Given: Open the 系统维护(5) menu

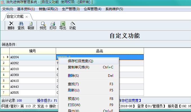Looking at the screenshot, I should point(114,9).
